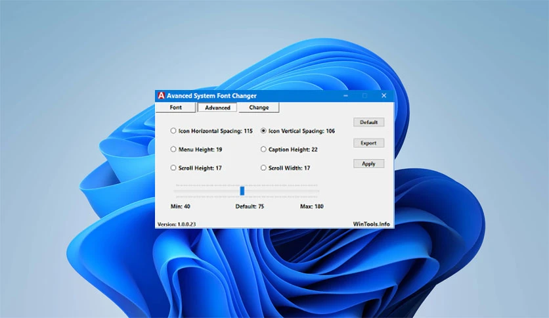Click the WinTools.Info link

(371, 224)
